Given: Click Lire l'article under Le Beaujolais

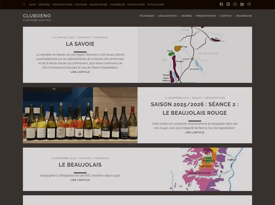Looking at the screenshot, I should point(80,180).
